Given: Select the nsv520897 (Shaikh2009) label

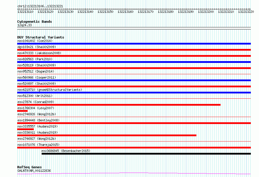Looking at the screenshot, I should pos(37,84).
